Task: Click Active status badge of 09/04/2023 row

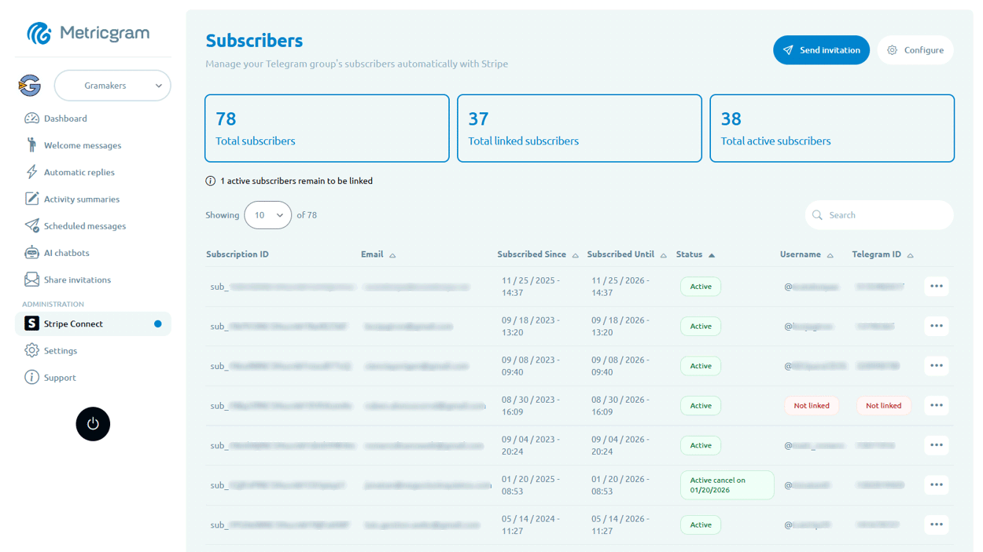Action: point(701,445)
